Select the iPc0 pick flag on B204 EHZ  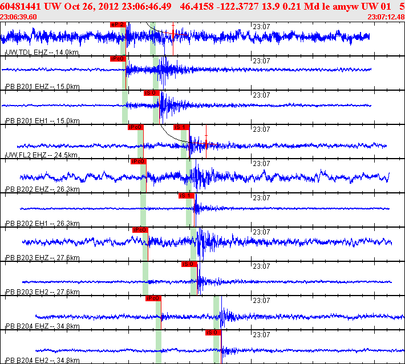(x=153, y=298)
